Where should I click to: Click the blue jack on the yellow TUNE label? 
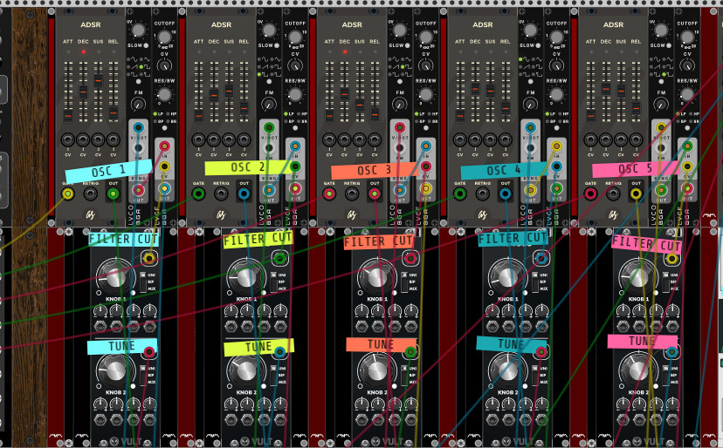[x=279, y=352]
